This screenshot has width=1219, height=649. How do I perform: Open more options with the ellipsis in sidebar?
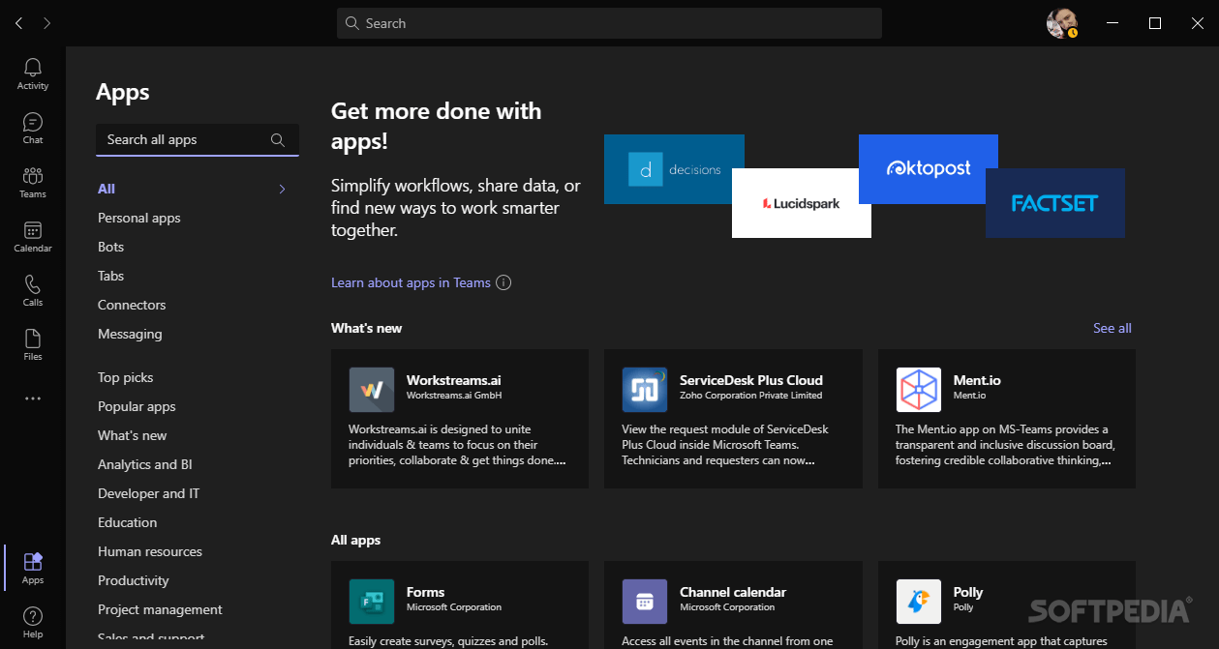[x=32, y=398]
